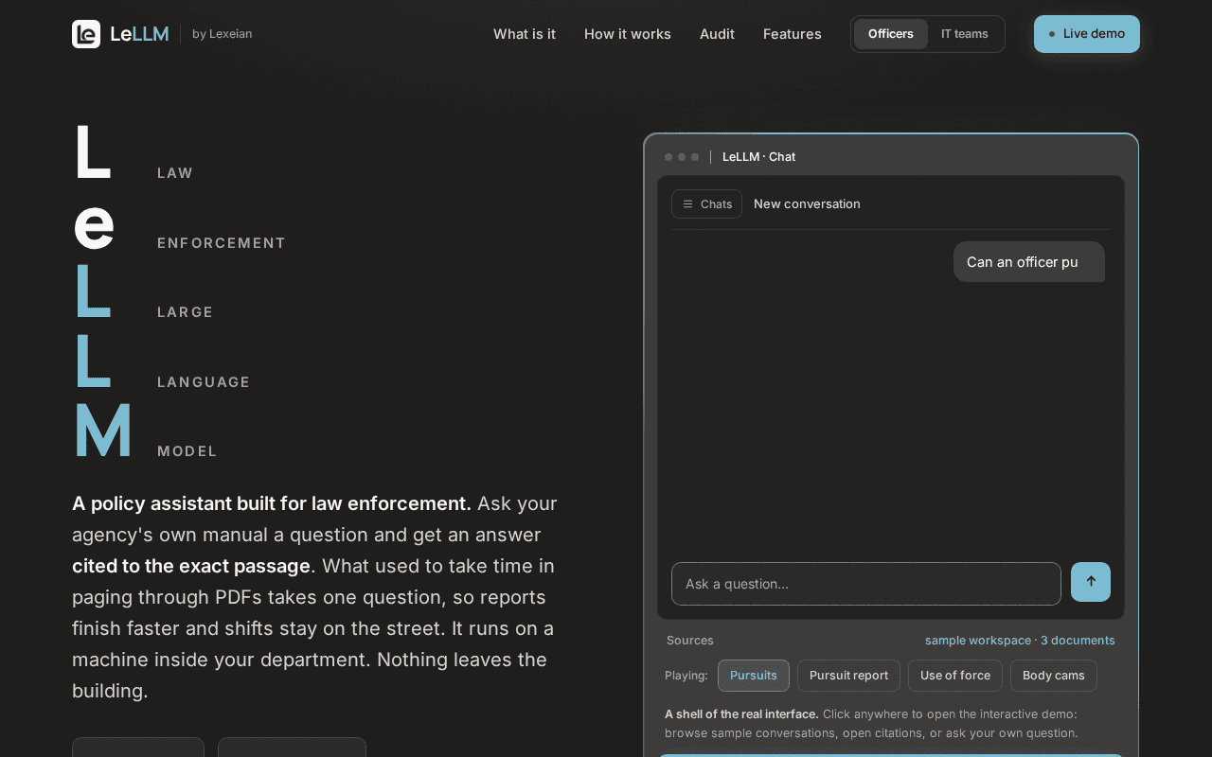Click the sample workspace · 3 documents link
This screenshot has width=1212, height=757.
1020,641
